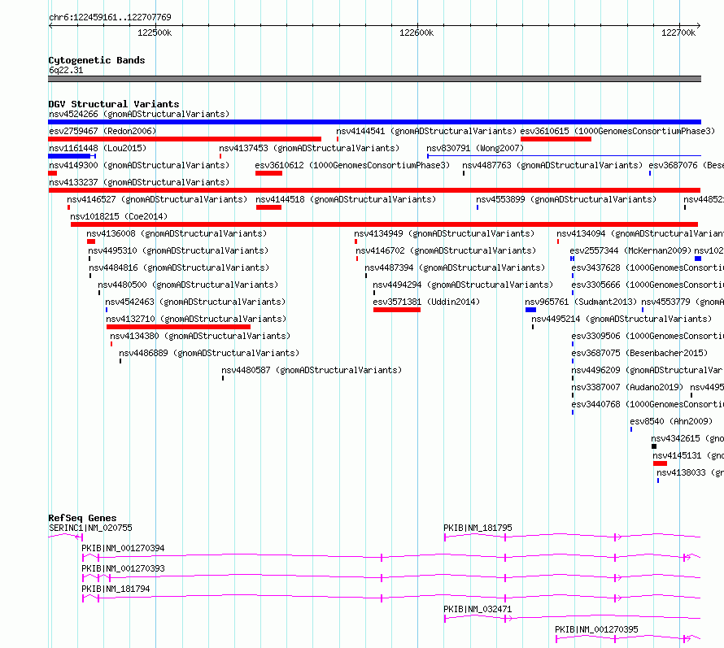
Task: Click nsv4487394 variant label
Action: [455, 267]
